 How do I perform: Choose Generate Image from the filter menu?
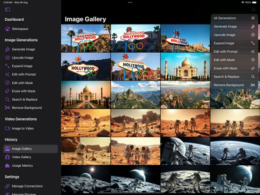click(x=234, y=26)
